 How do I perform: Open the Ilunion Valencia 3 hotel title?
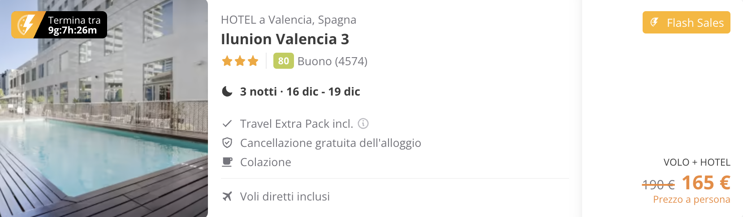coord(285,39)
